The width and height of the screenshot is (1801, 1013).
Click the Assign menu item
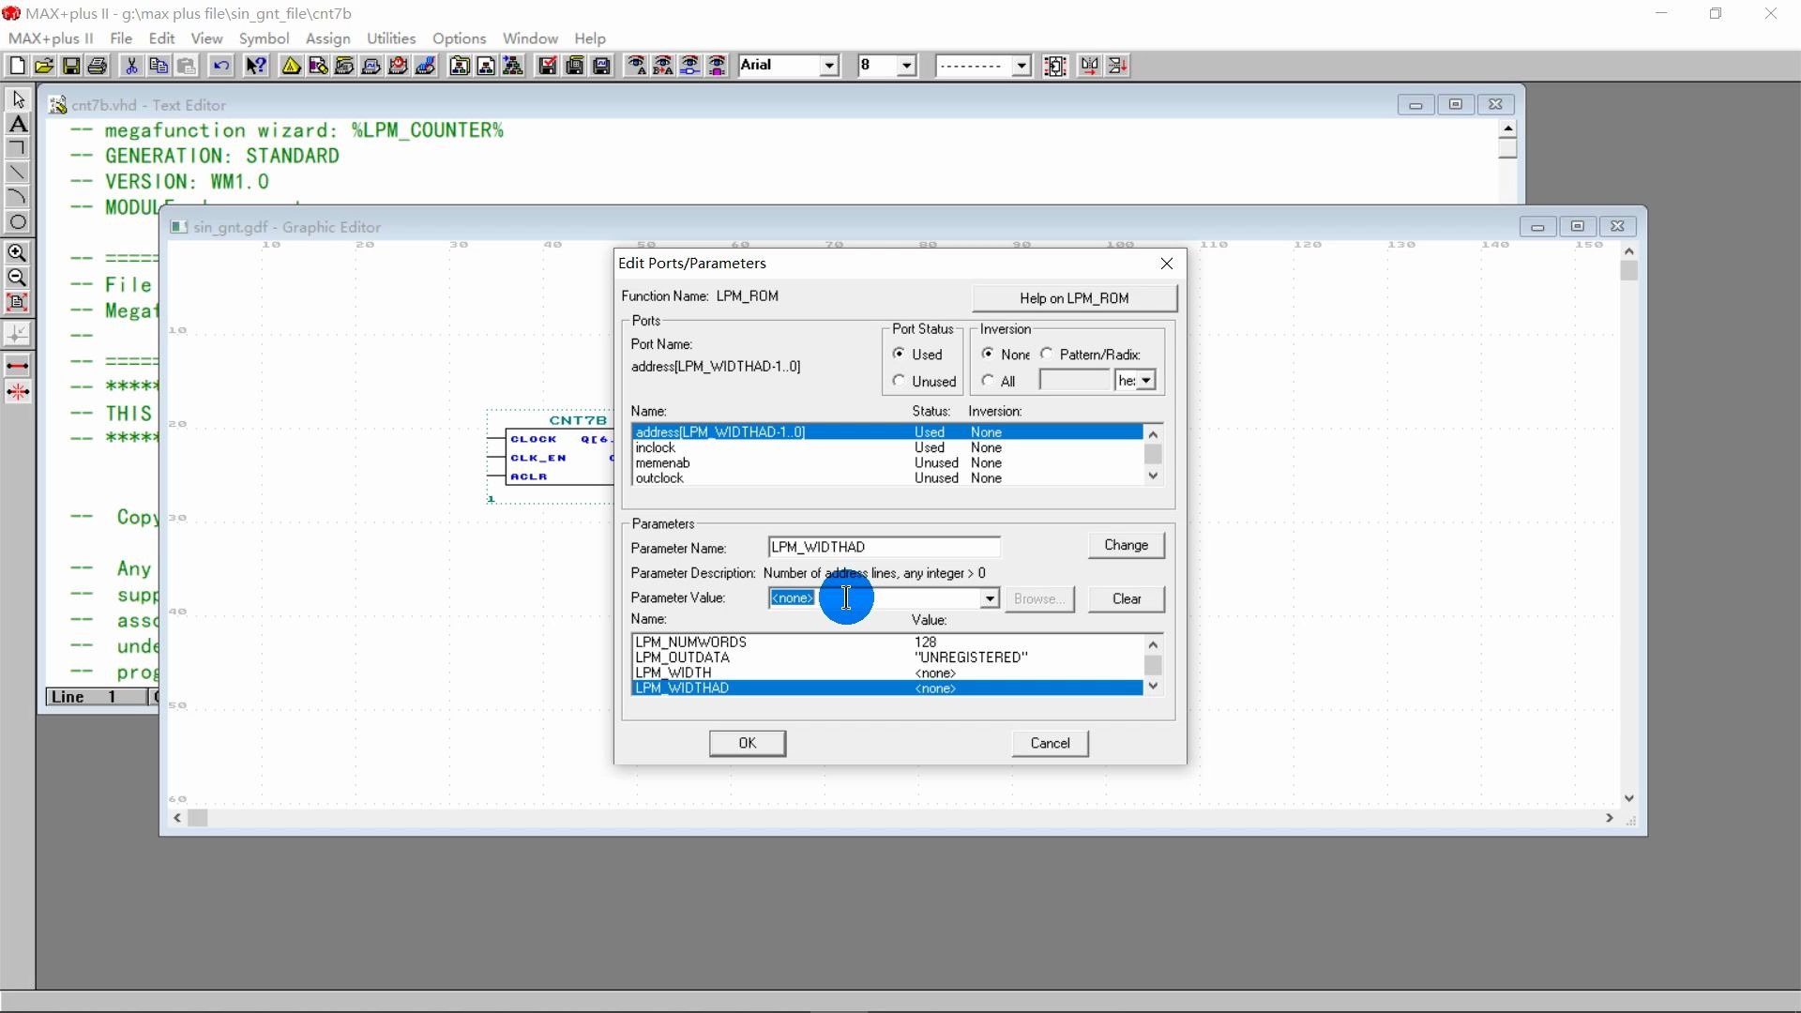(x=326, y=38)
